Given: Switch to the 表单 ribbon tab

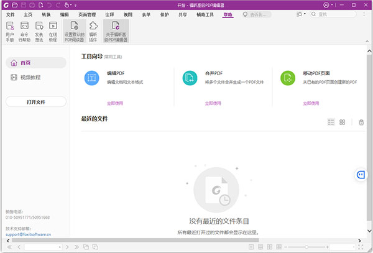Looking at the screenshot, I should [x=146, y=15].
